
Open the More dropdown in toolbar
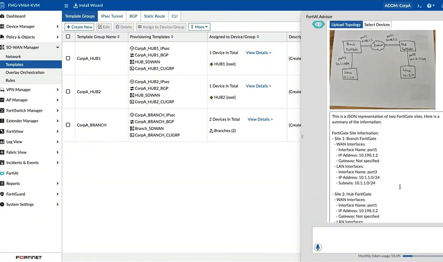click(199, 27)
